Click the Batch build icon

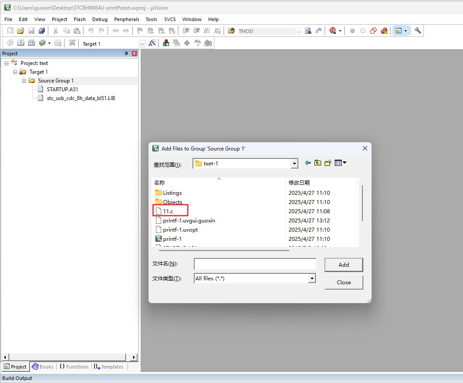pos(43,43)
